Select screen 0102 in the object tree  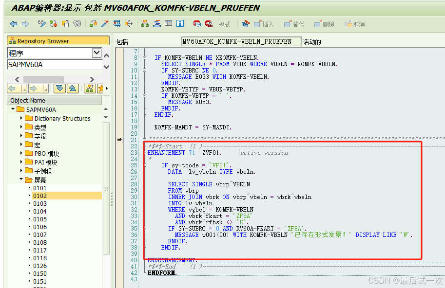click(41, 195)
